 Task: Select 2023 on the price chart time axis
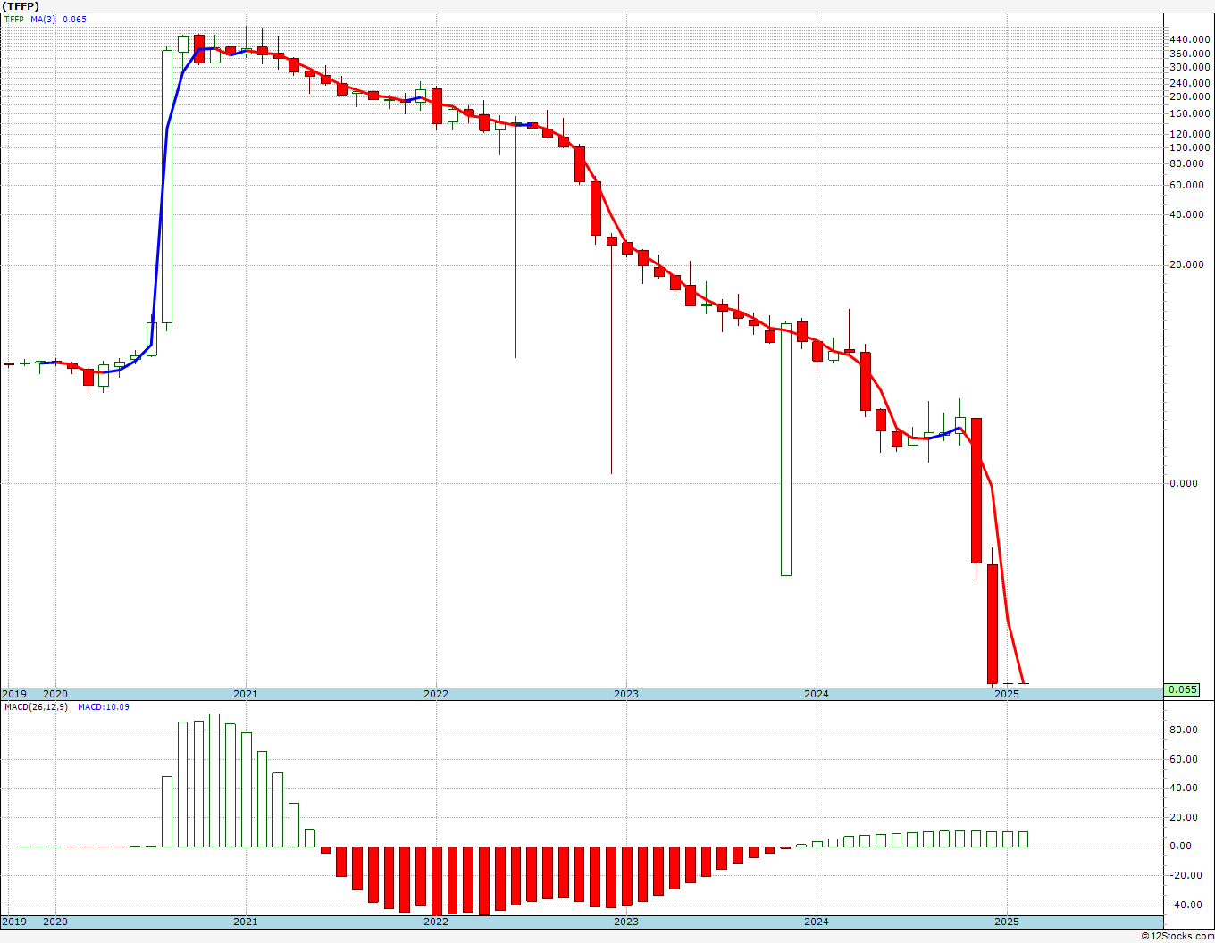[626, 694]
